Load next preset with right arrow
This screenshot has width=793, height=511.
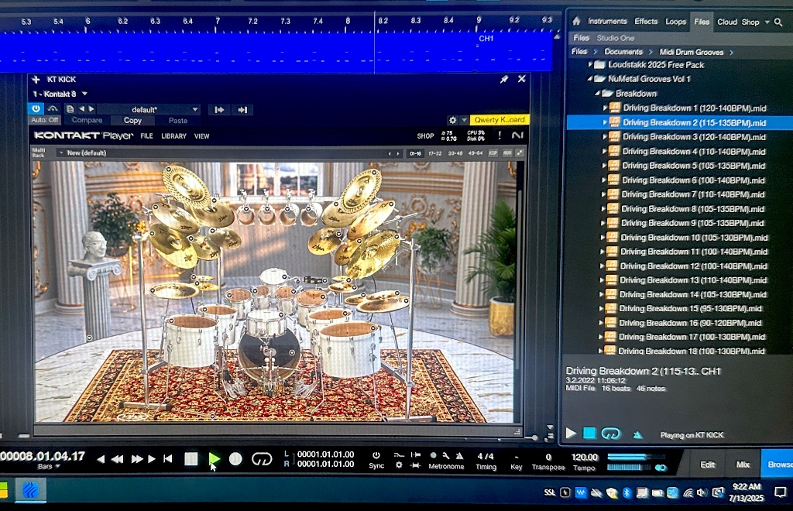tap(91, 109)
